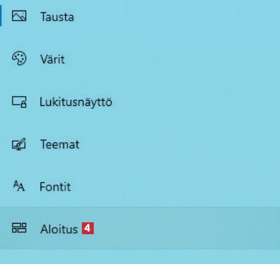Click the Tausta text label

(57, 17)
